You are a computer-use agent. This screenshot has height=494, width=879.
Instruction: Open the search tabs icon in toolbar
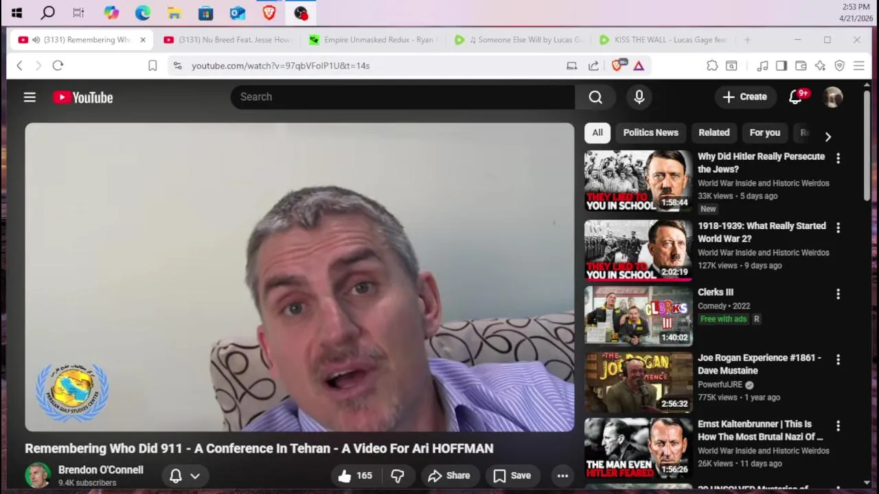731,65
